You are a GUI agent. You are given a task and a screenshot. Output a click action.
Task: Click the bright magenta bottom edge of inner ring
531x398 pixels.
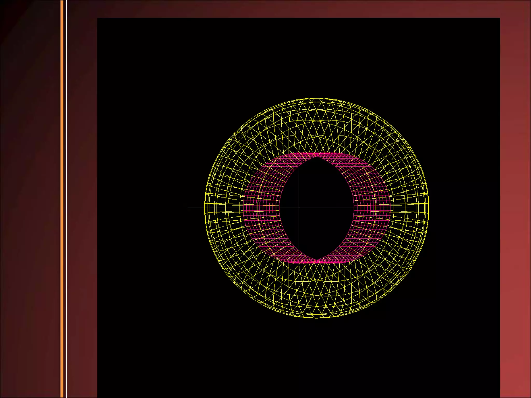(317, 262)
